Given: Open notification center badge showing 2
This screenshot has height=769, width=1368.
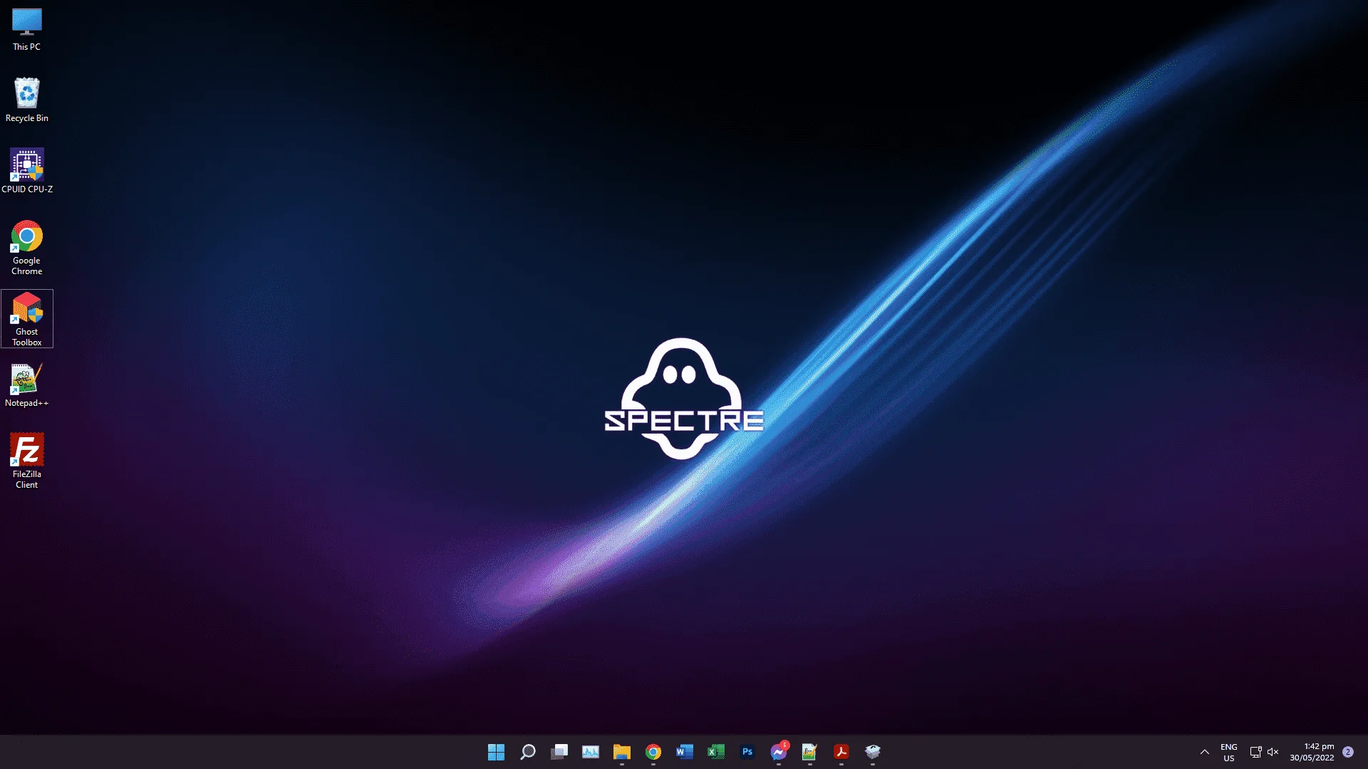Looking at the screenshot, I should pos(1348,752).
